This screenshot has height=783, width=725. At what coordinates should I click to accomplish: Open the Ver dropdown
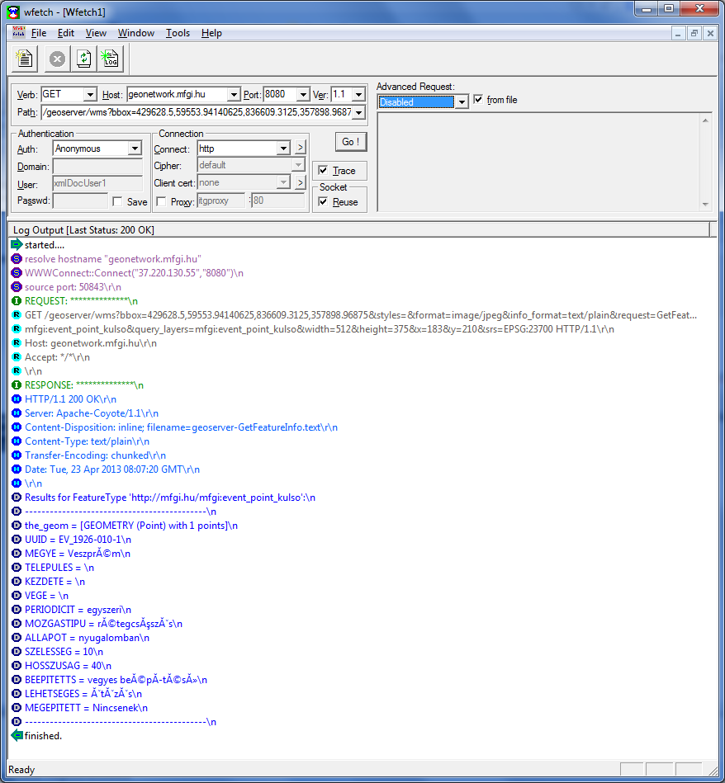(x=358, y=94)
